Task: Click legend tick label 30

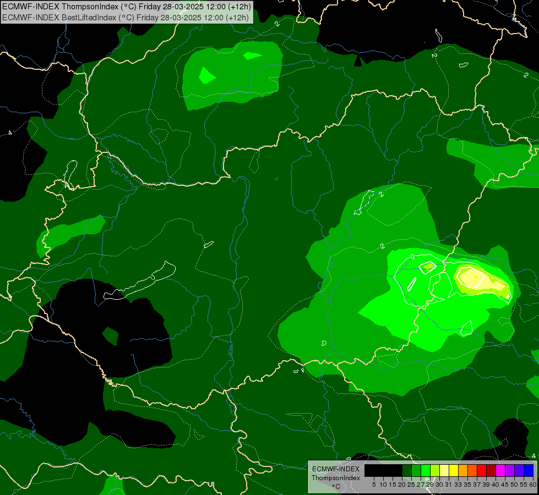Action: (x=439, y=485)
